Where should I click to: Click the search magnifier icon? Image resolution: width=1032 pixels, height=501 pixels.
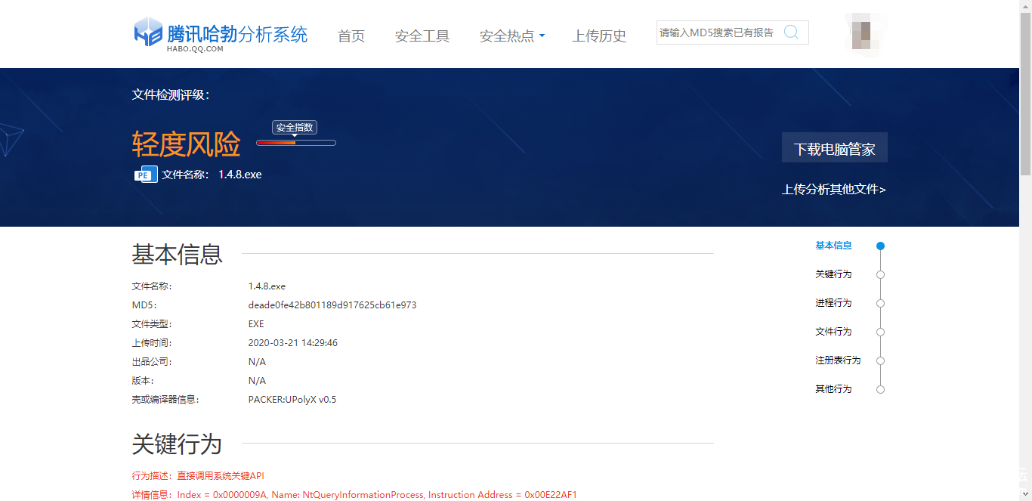coord(791,32)
